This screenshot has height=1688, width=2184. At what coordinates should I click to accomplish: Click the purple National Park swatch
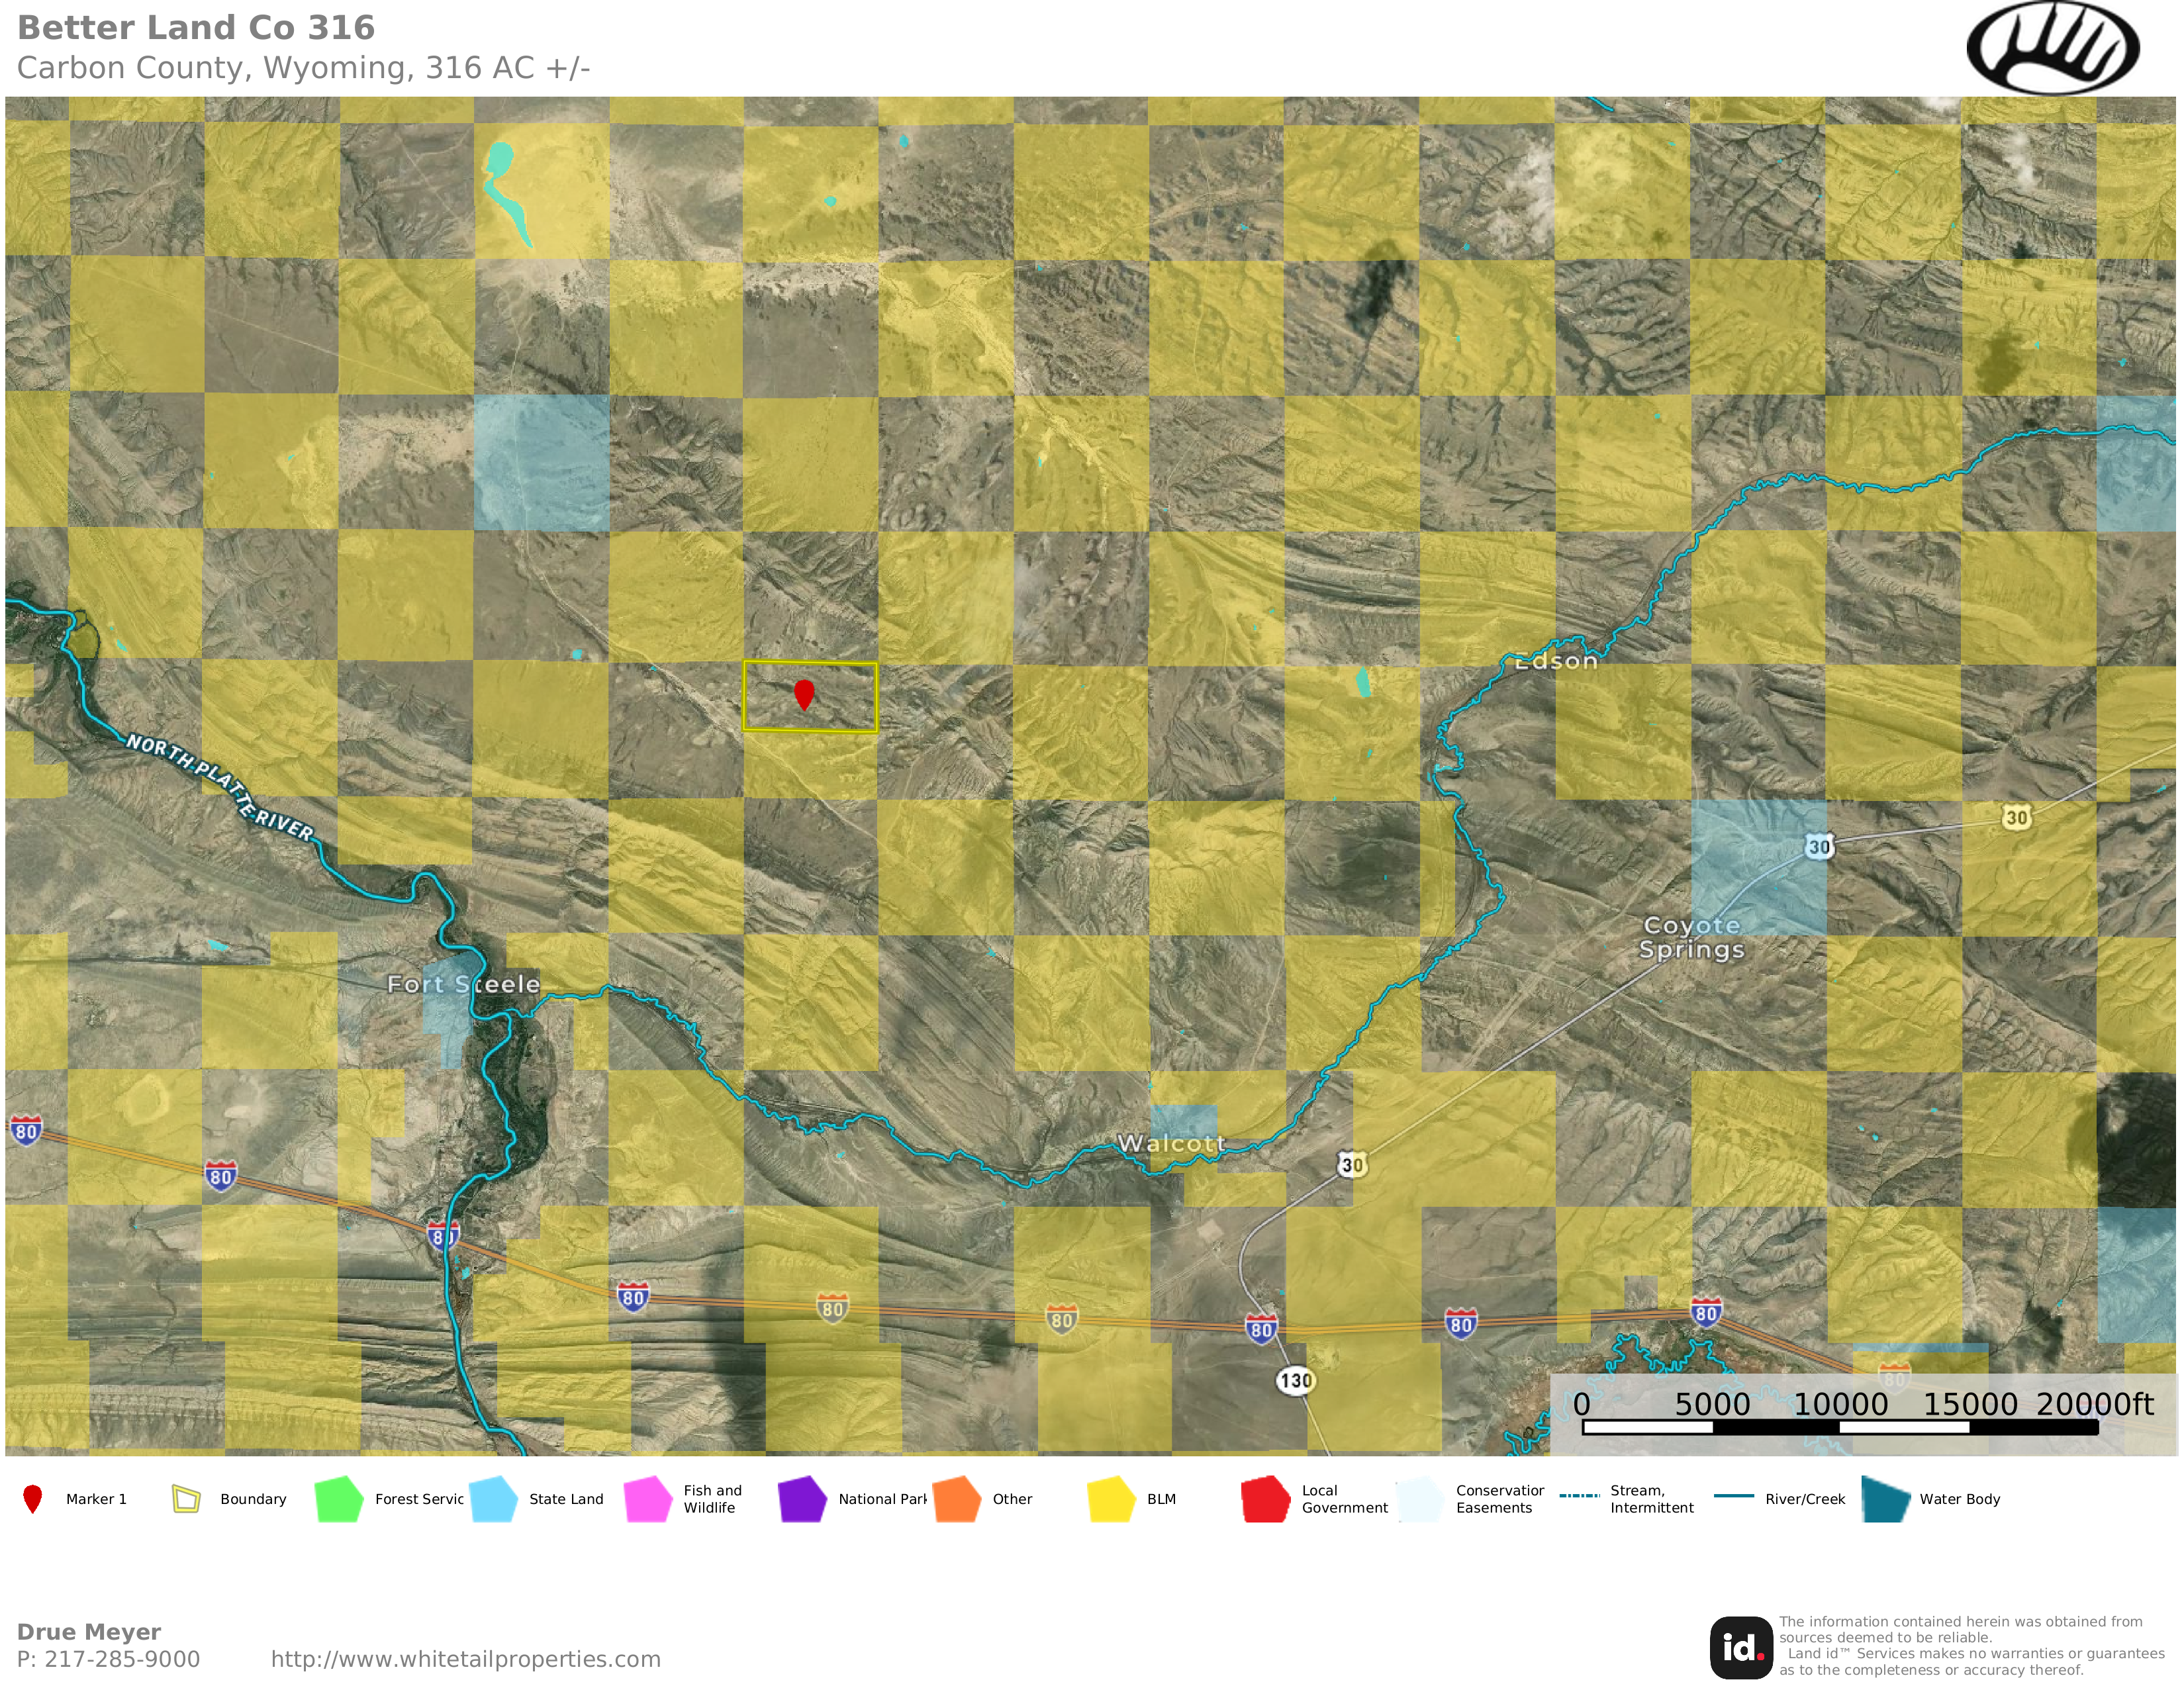tap(802, 1499)
